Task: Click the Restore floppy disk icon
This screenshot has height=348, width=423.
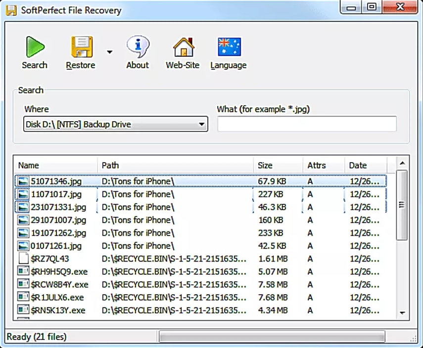Action: [x=81, y=47]
